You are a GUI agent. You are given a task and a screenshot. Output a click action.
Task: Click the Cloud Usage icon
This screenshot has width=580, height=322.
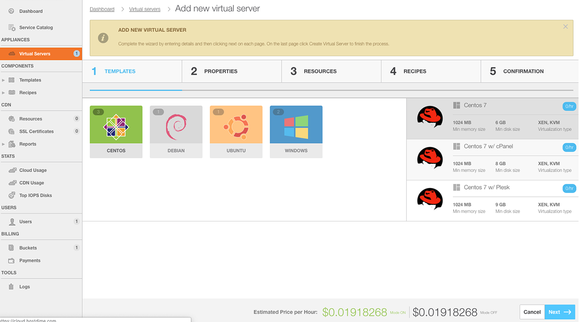[x=12, y=170]
